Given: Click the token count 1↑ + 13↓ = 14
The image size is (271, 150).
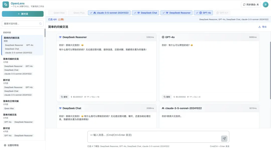Looking at the screenshot, I should click(92, 97).
